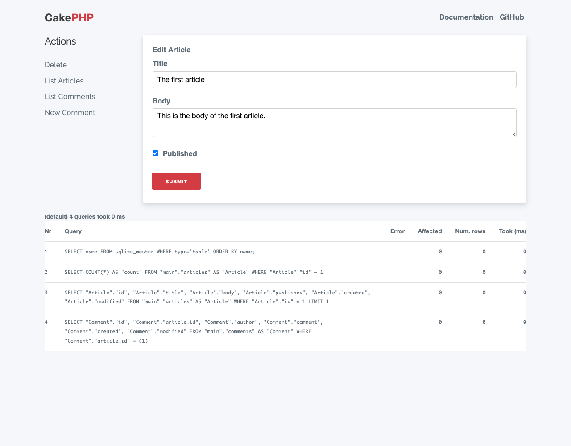The height and width of the screenshot is (446, 571).
Task: Click into the Body textarea
Action: click(335, 123)
